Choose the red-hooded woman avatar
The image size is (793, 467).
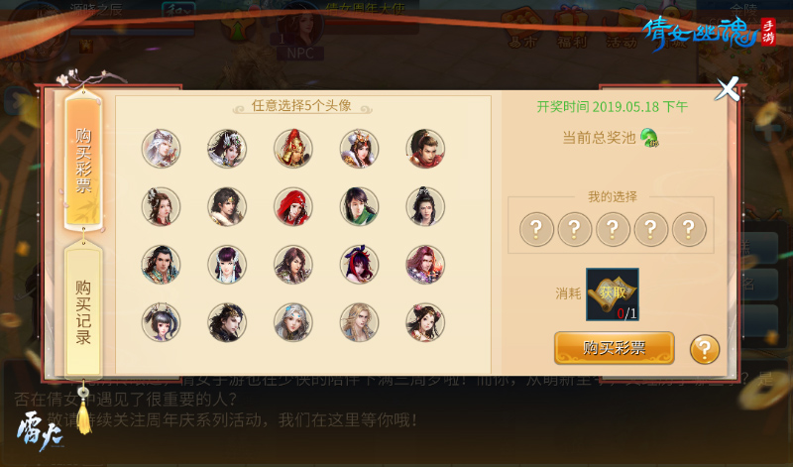pos(292,206)
